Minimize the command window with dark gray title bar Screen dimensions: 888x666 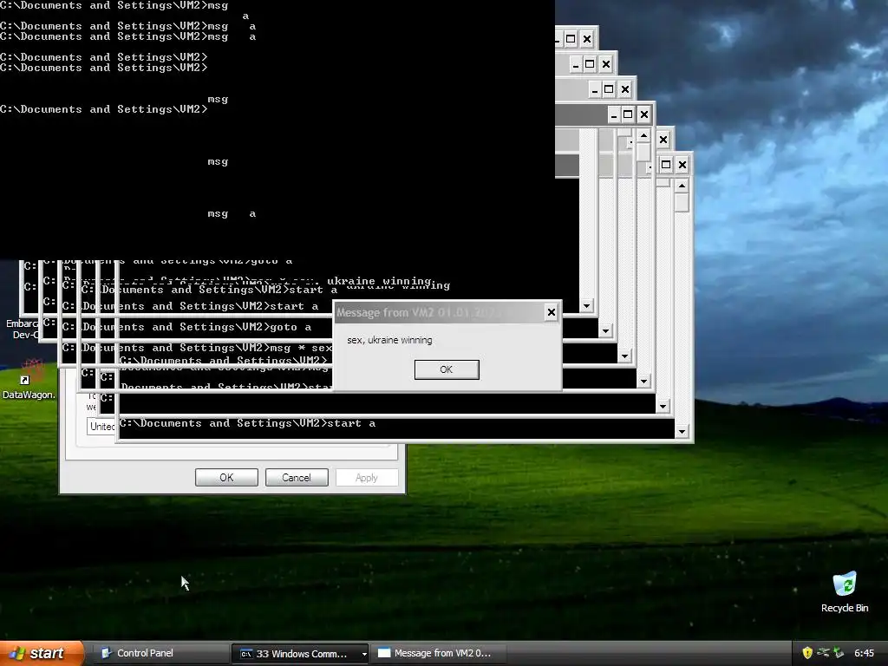614,114
